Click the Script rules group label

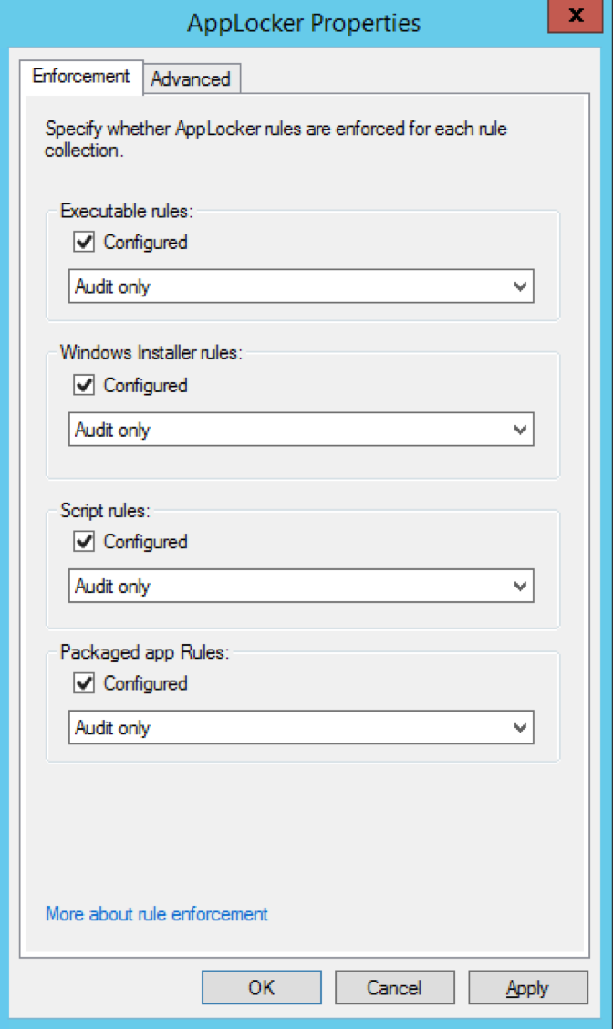(105, 510)
